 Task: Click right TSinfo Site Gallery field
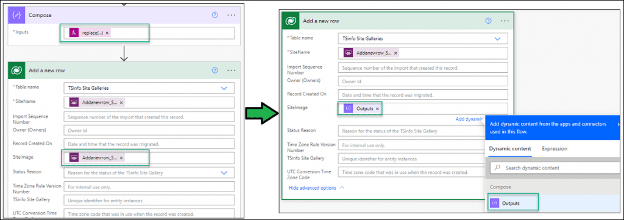click(411, 159)
